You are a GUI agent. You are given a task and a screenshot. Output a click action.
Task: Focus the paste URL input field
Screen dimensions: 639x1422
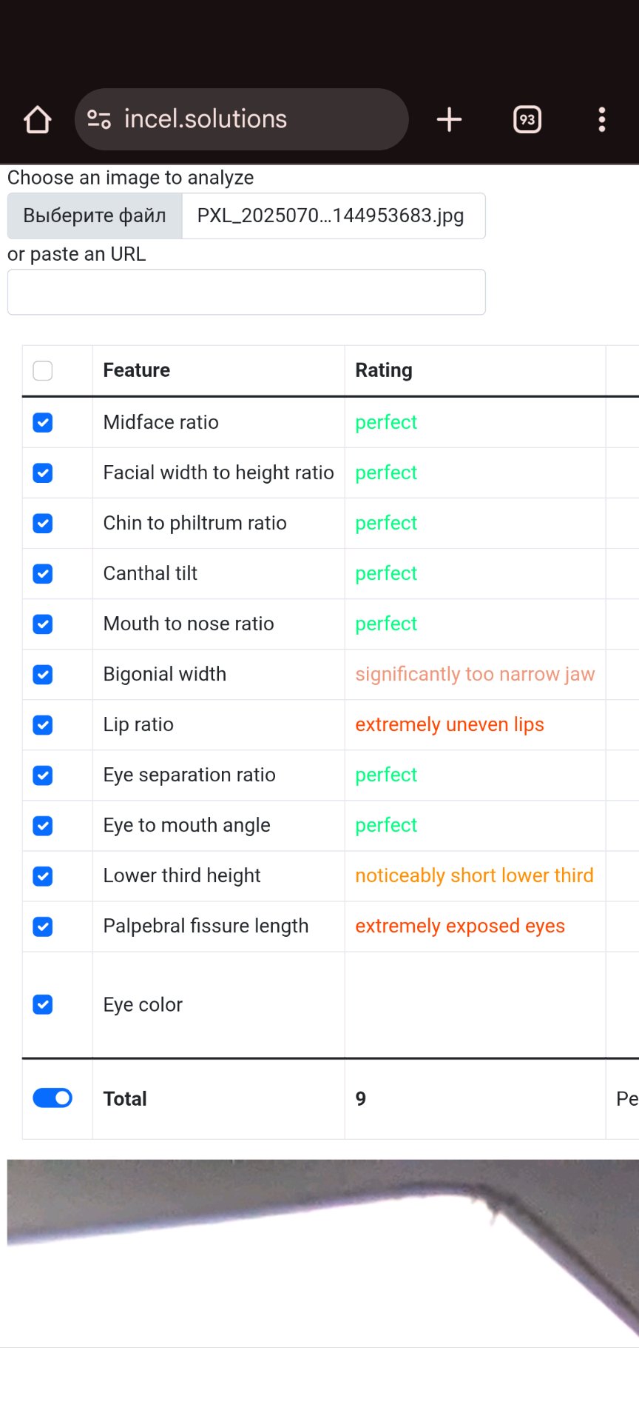pyautogui.click(x=246, y=292)
